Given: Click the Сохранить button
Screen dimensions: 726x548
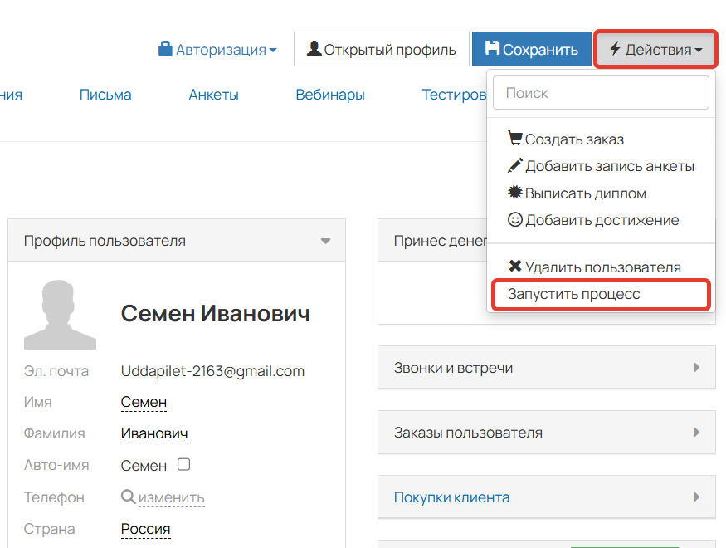Looking at the screenshot, I should [x=532, y=48].
